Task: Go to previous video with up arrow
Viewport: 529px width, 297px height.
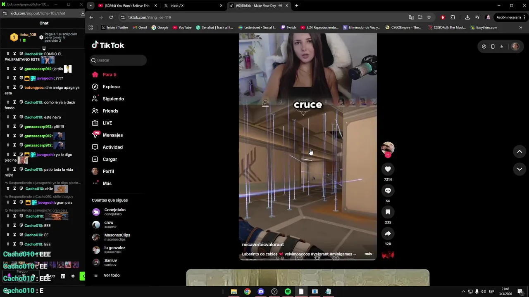Action: (519, 152)
